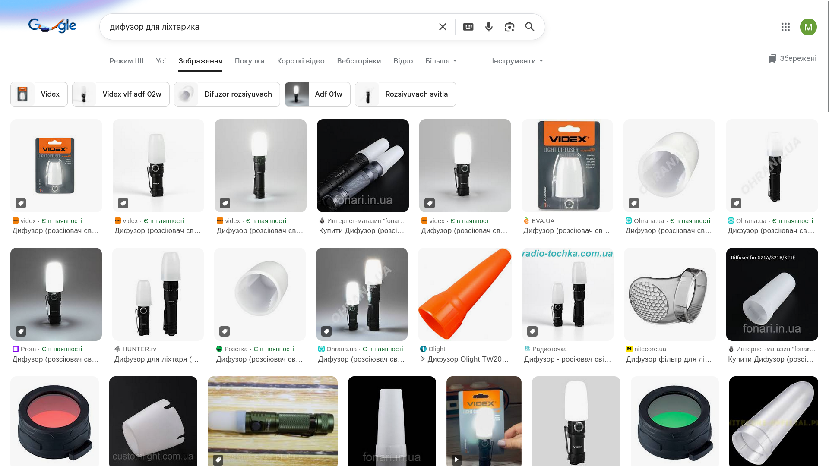Open the Google apps grid
Viewport: 829px width, 466px height.
(x=785, y=27)
